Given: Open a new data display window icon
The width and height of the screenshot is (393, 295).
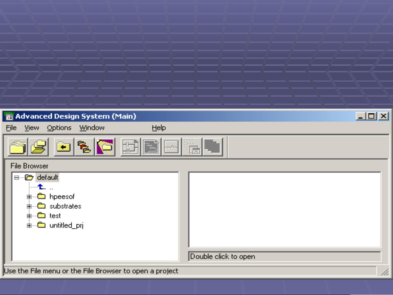Looking at the screenshot, I should click(172, 147).
